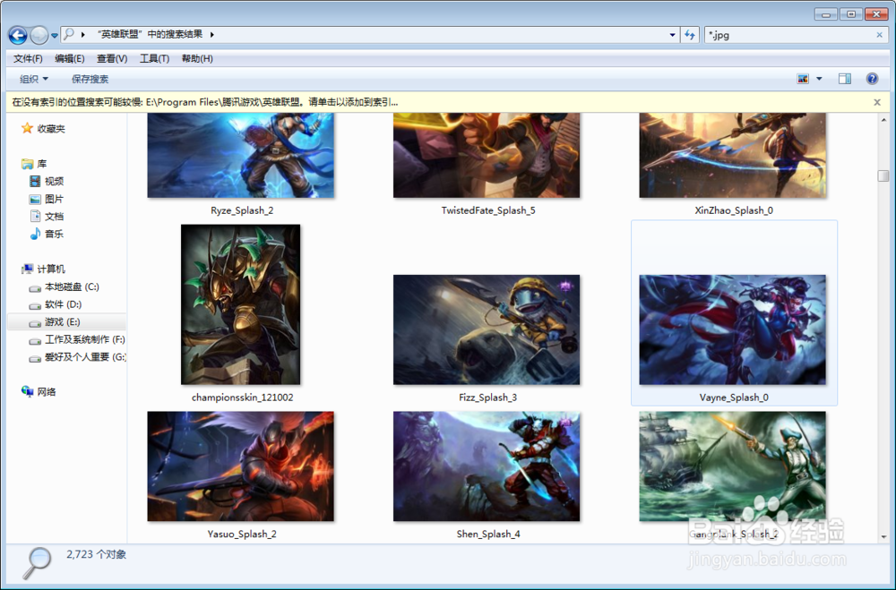896x590 pixels.
Task: Open drive 爱好及个人重要 (G:)
Action: click(77, 357)
